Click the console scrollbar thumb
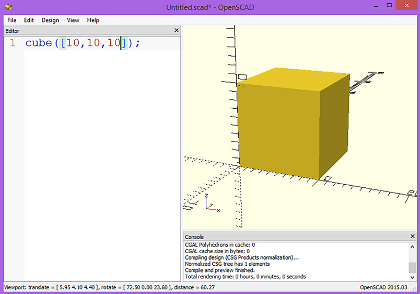The height and width of the screenshot is (294, 420). pos(413,267)
